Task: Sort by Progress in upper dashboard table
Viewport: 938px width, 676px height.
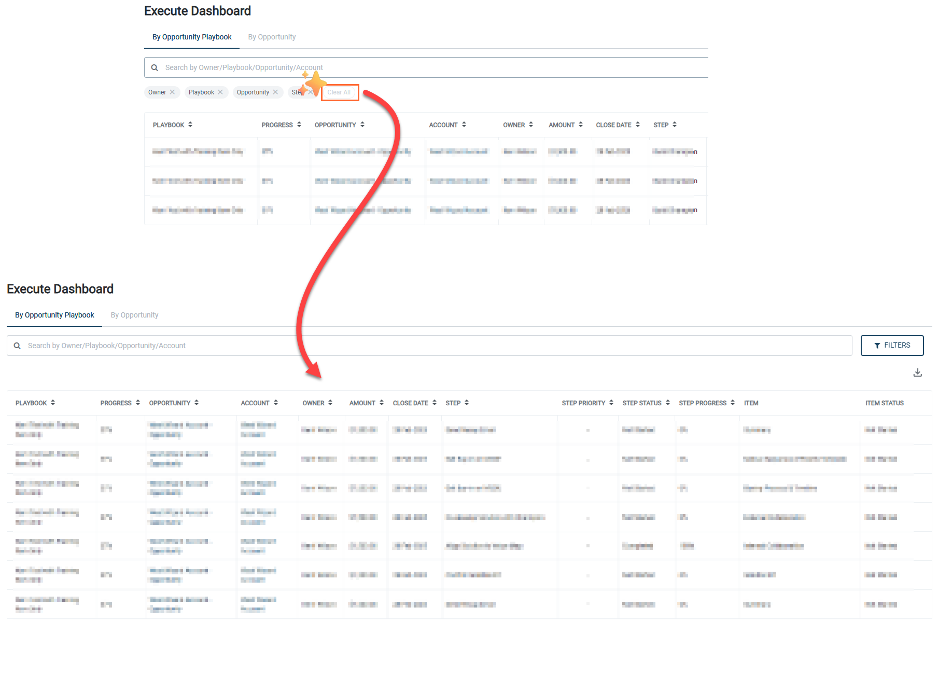Action: point(299,125)
